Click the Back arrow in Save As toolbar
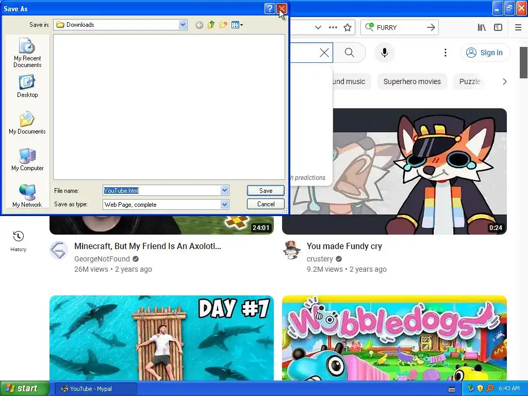This screenshot has height=396, width=528. pyautogui.click(x=199, y=25)
